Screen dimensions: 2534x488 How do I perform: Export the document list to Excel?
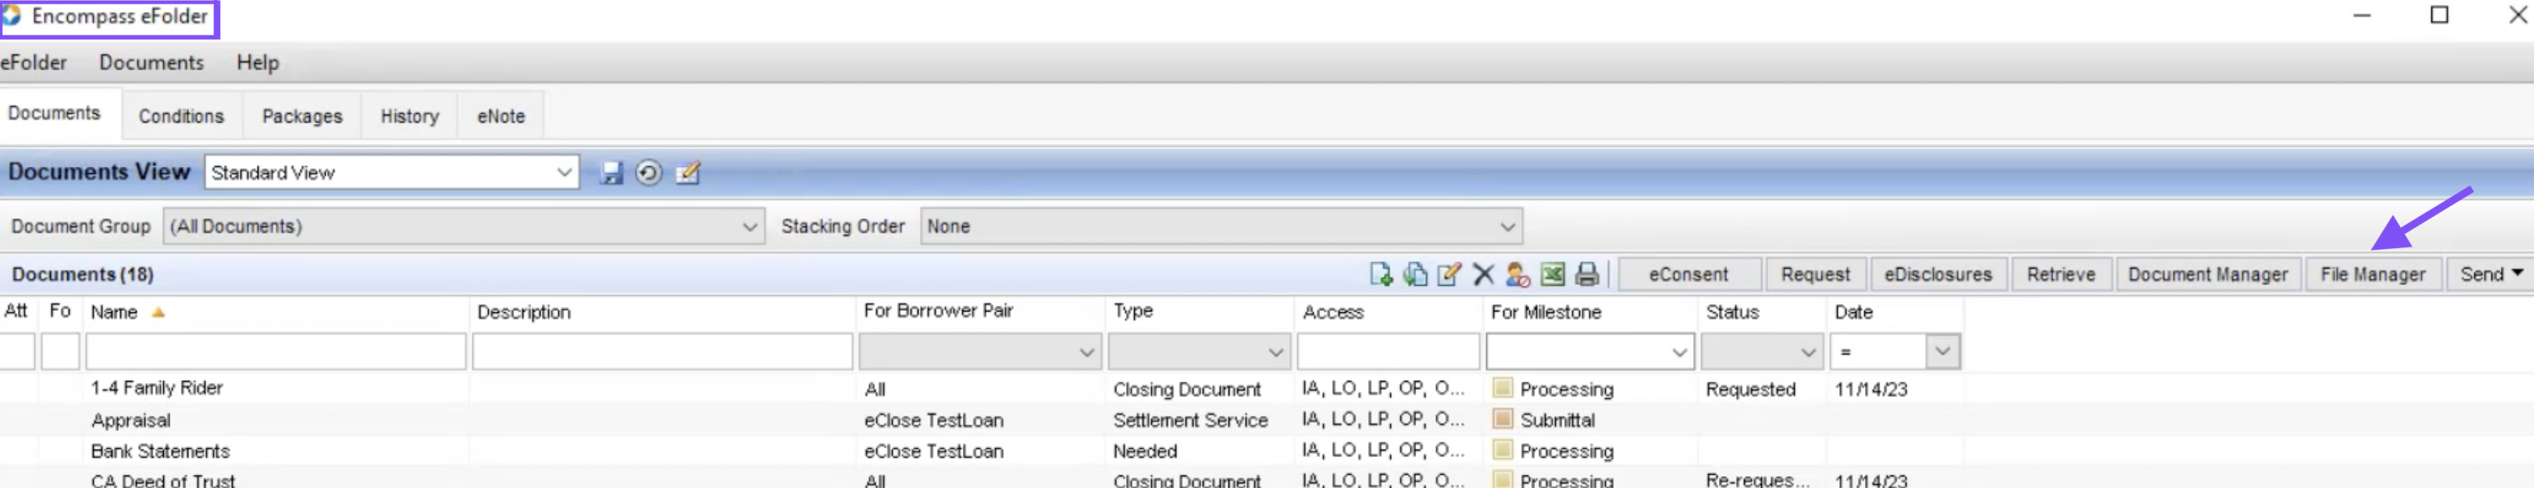pyautogui.click(x=1552, y=275)
